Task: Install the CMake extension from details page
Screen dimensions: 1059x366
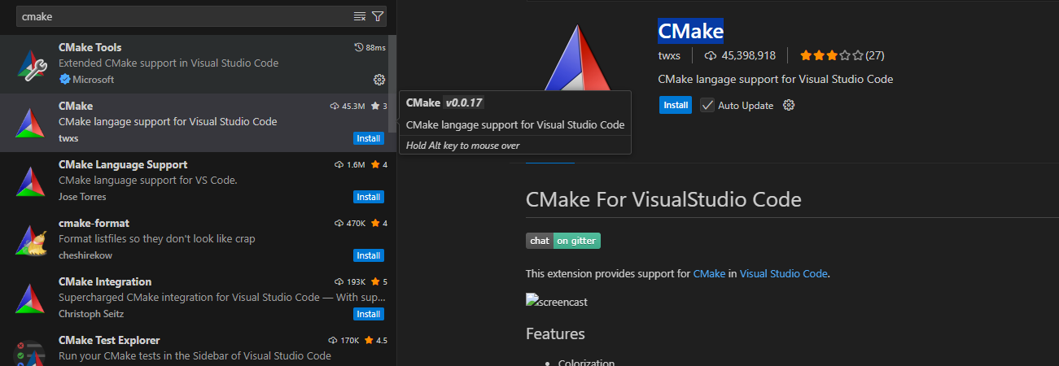Action: point(676,105)
